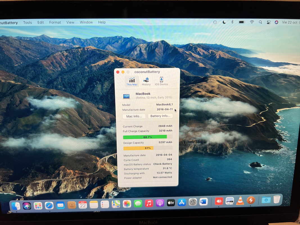Open Preview from the Dock
Viewport: 300px width, 225px height.
(229, 201)
